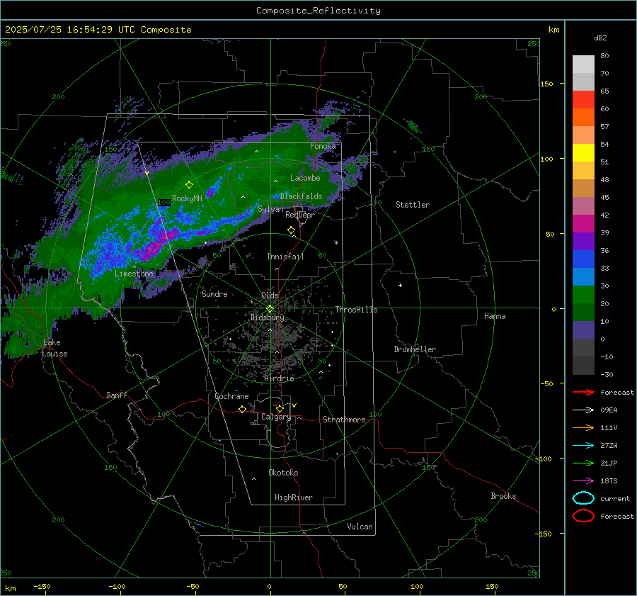Click the red forecast arrow in legend
Screen dimensions: 637x596
(583, 392)
